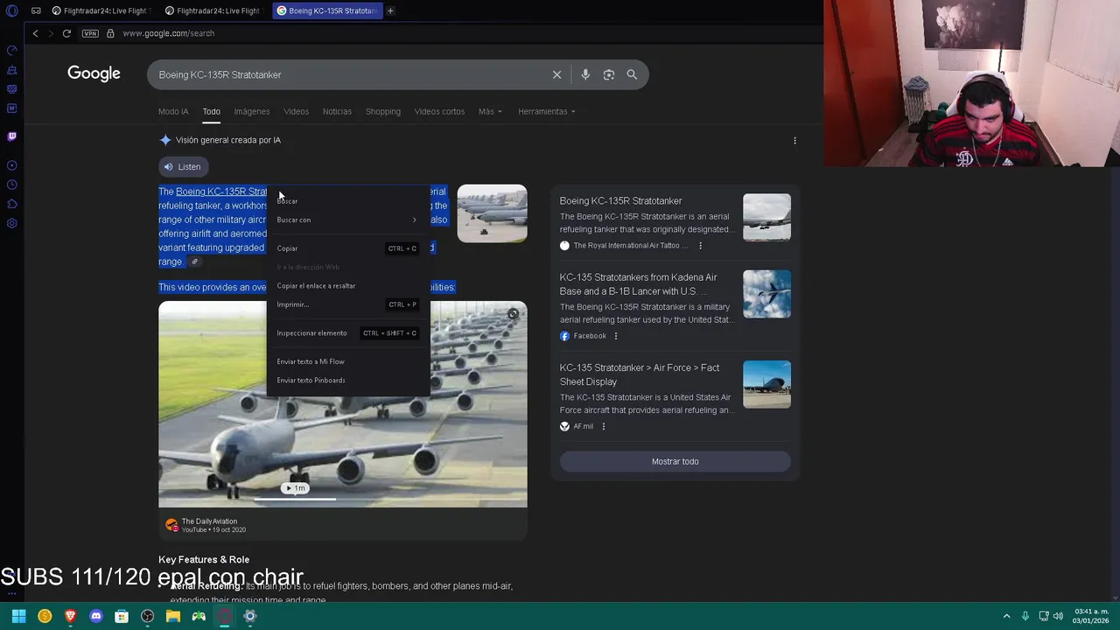1120x630 pixels.
Task: Switch to first Flightradar24 tab
Action: point(101,10)
